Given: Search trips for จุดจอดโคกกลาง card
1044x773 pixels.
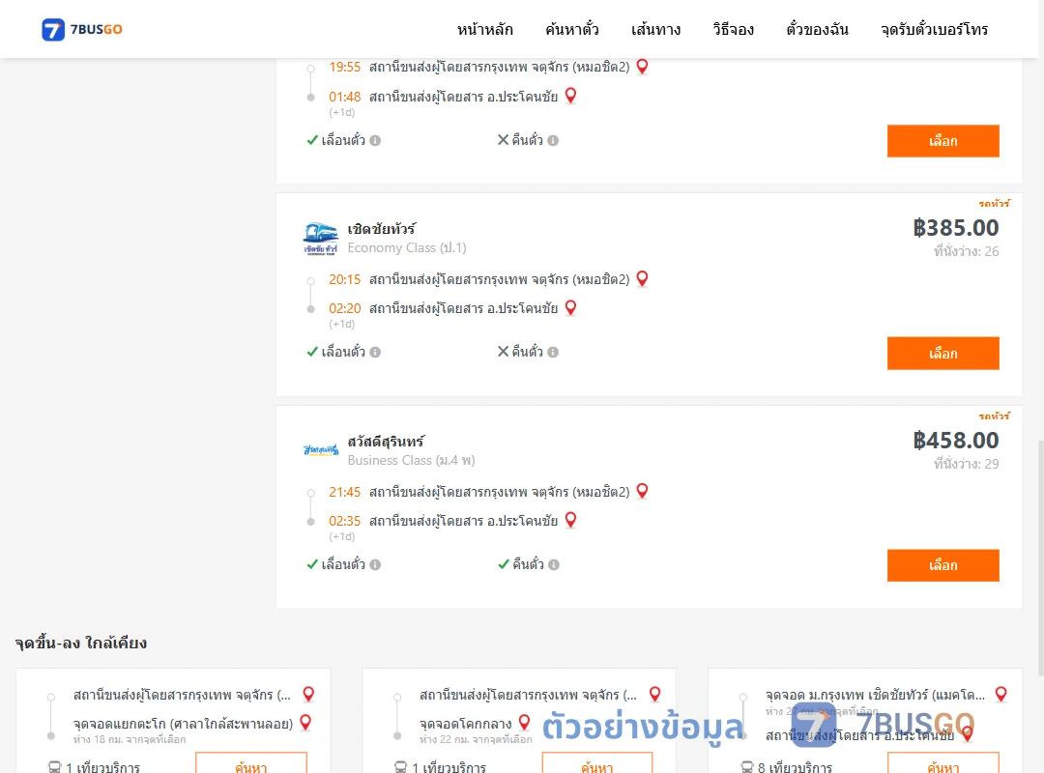Looking at the screenshot, I should [x=597, y=764].
